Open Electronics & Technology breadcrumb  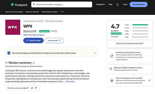14,12
